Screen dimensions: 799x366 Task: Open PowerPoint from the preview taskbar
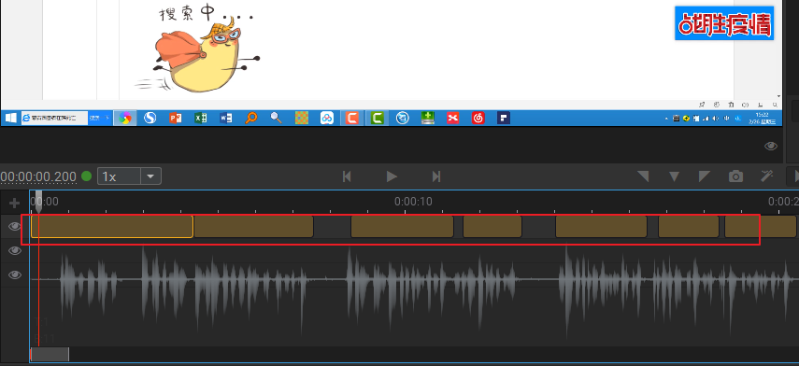click(176, 118)
